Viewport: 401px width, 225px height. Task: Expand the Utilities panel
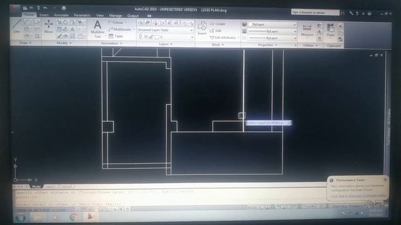point(310,46)
